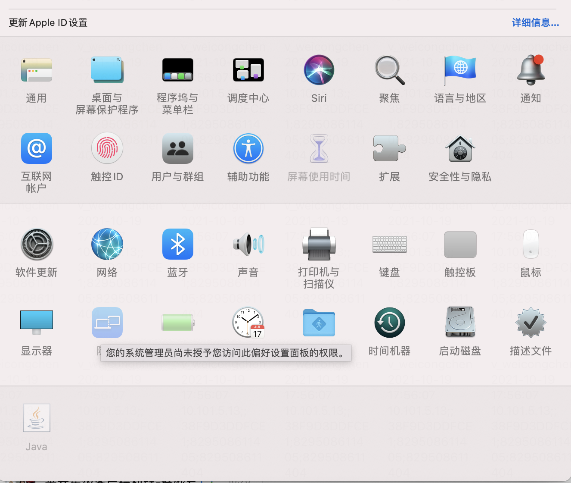Image resolution: width=571 pixels, height=483 pixels.
Task: Open 辅助功能 (Accessibility) pane
Action: coord(248,149)
